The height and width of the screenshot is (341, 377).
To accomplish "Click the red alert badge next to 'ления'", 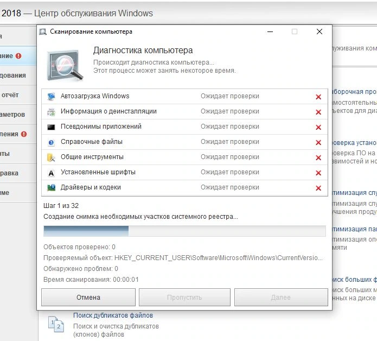I will [24, 134].
